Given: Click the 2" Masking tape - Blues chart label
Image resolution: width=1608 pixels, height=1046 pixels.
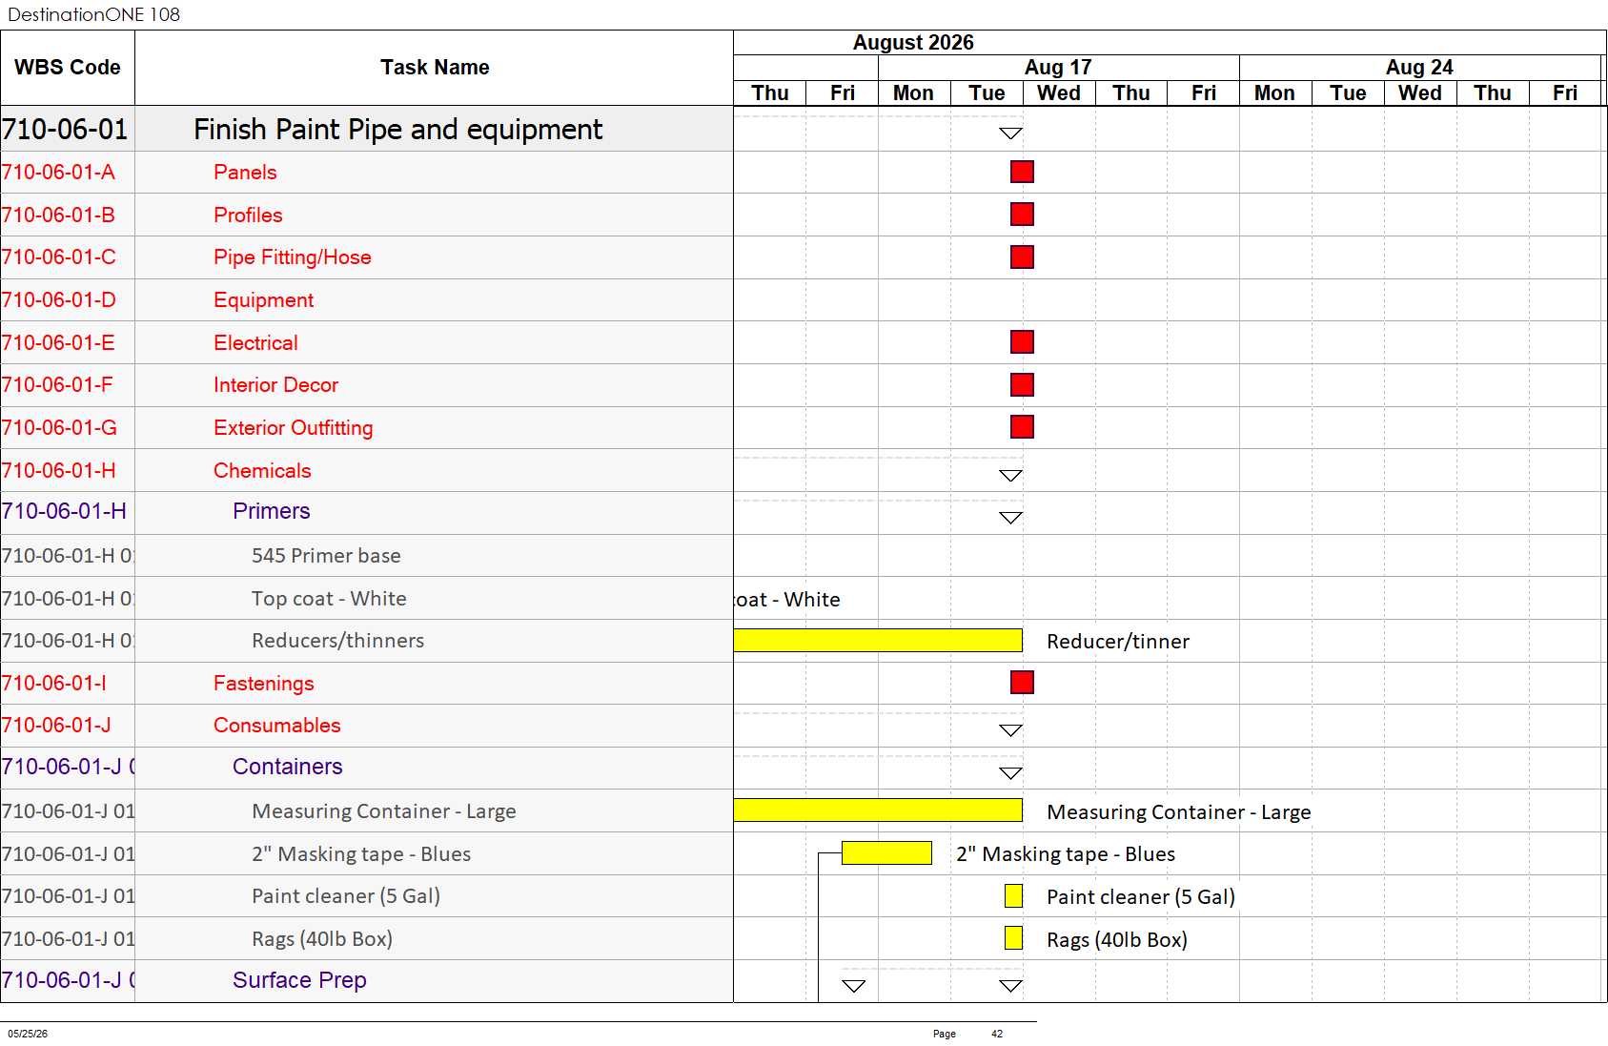Looking at the screenshot, I should click(1066, 854).
